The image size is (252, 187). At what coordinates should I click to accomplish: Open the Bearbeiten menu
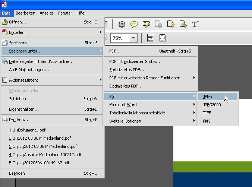pyautogui.click(x=25, y=13)
